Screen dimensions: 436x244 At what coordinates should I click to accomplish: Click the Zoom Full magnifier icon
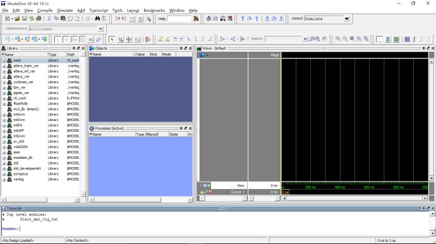tap(352, 39)
